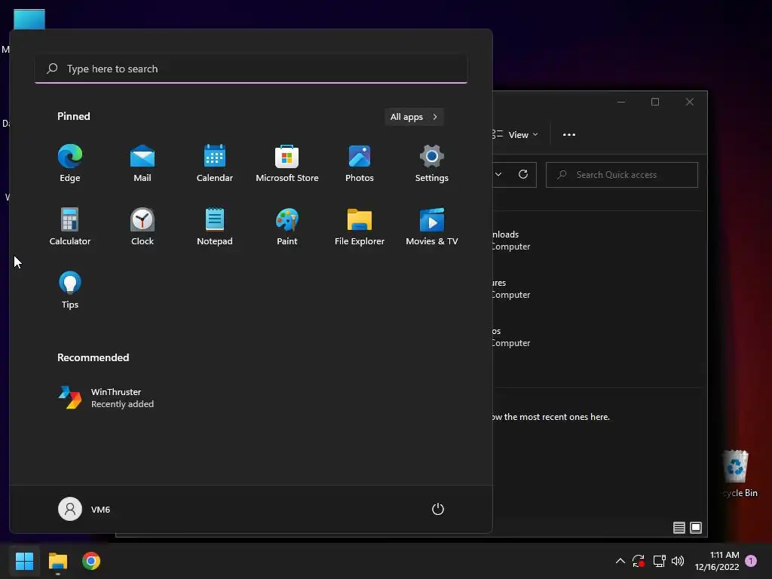Viewport: 772px width, 579px height.
Task: Click the power button in Start menu
Action: (x=438, y=509)
